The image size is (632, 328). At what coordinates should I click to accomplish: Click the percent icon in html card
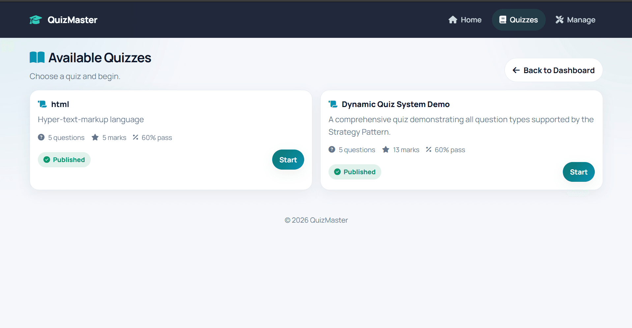(x=135, y=137)
